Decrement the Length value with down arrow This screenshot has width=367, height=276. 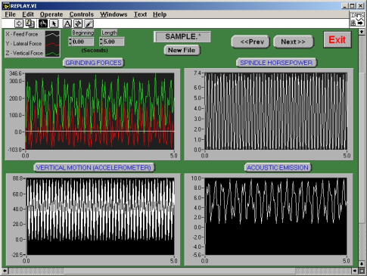(x=101, y=44)
